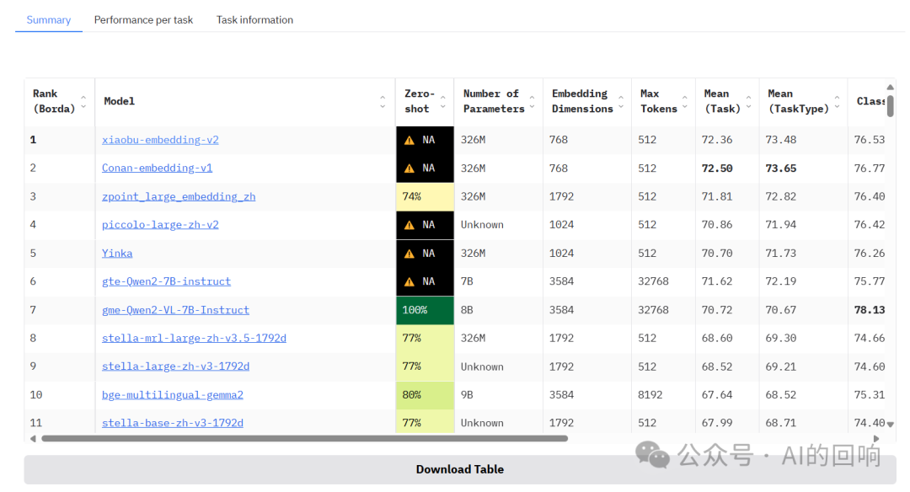The image size is (910, 492).
Task: Select bold 78.13 classification score
Action: 870,310
